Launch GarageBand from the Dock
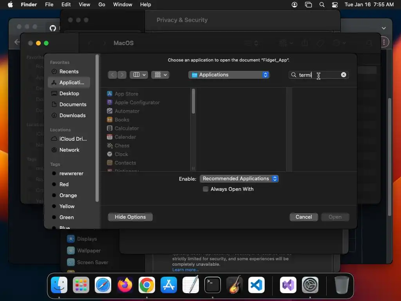Image resolution: width=401 pixels, height=301 pixels. click(x=235, y=285)
